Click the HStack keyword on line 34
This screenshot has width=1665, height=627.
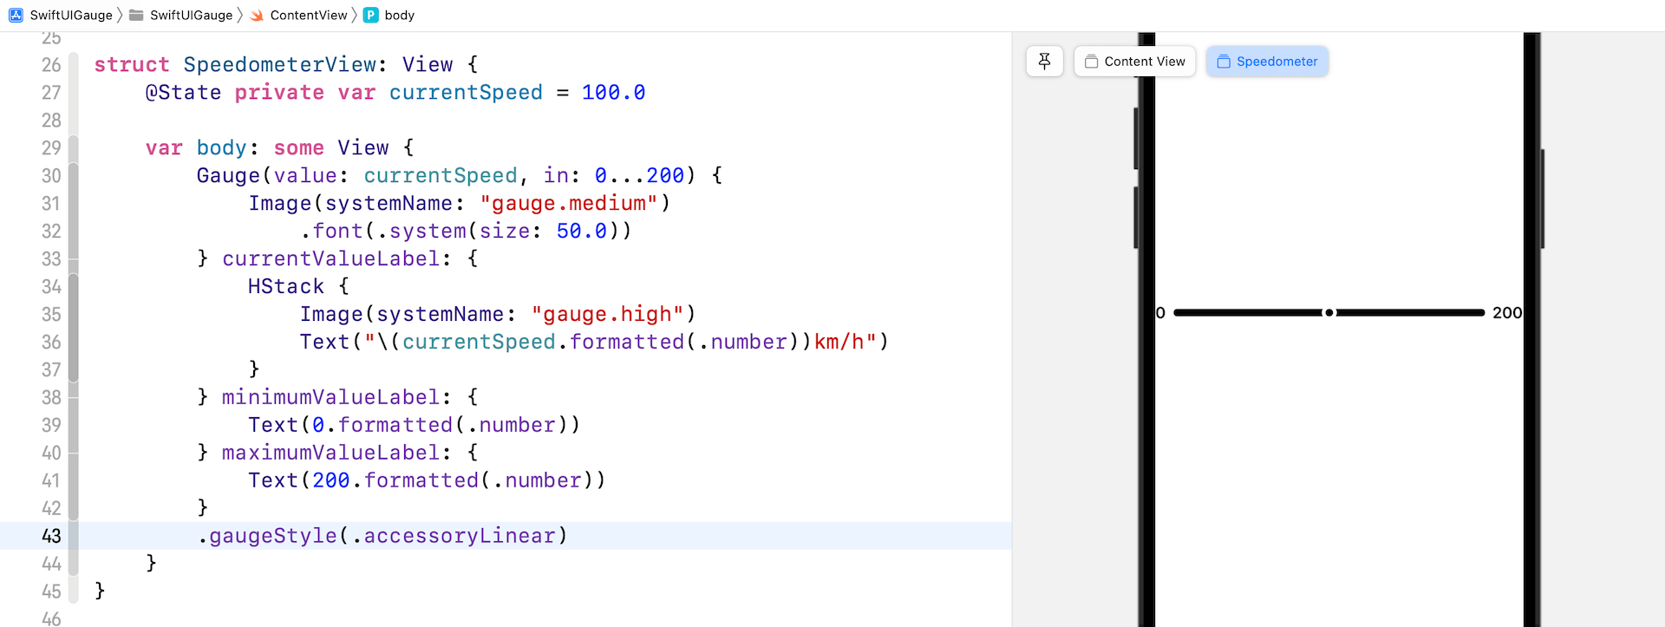coord(285,287)
